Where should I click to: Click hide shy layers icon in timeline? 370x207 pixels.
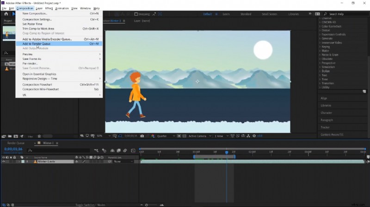click(112, 151)
